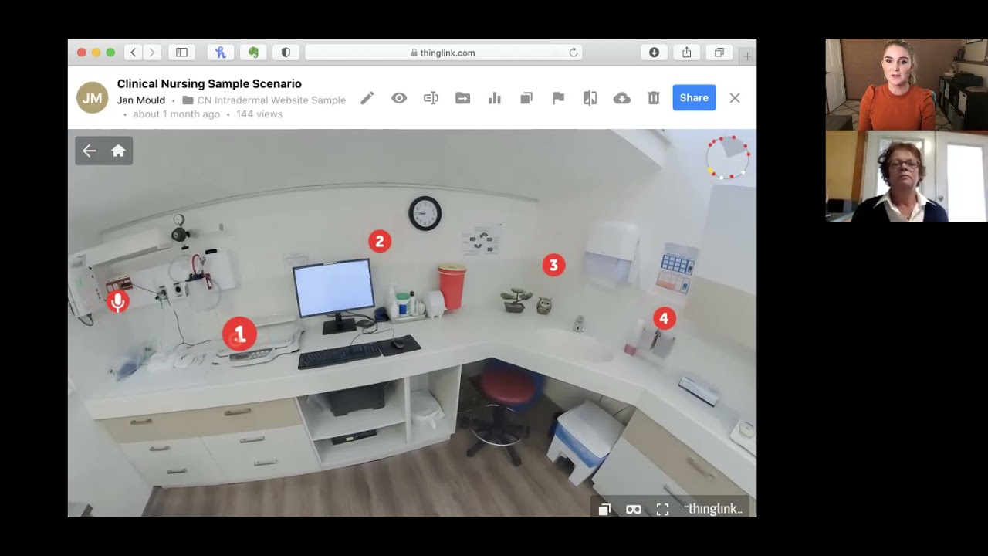The width and height of the screenshot is (988, 556).
Task: Toggle VR headset mode icon
Action: click(x=634, y=509)
